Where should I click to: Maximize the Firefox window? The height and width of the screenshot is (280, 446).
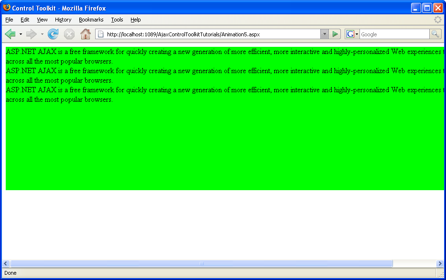[427, 8]
